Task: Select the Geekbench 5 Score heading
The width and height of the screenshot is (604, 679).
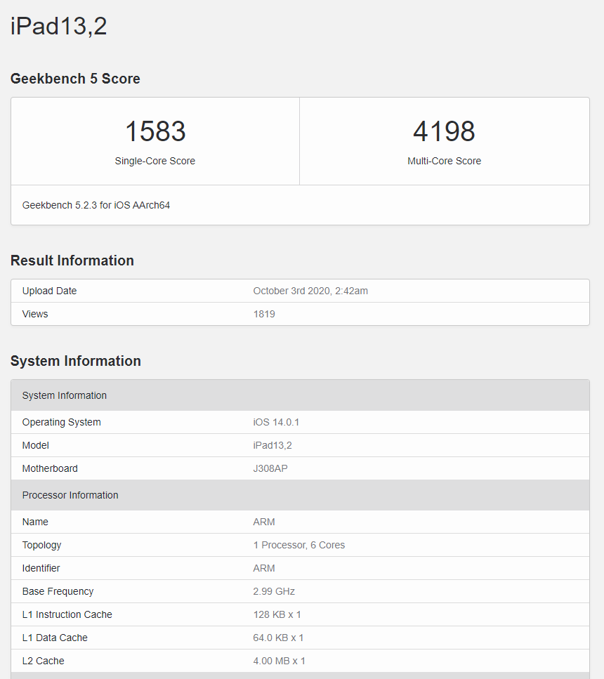Action: pyautogui.click(x=75, y=79)
